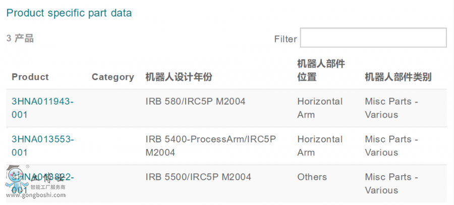Click Misc Parts - Various in IRB 580 row

[x=391, y=108]
